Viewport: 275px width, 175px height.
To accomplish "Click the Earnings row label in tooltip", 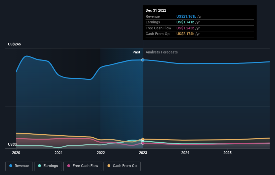I will [x=153, y=22].
